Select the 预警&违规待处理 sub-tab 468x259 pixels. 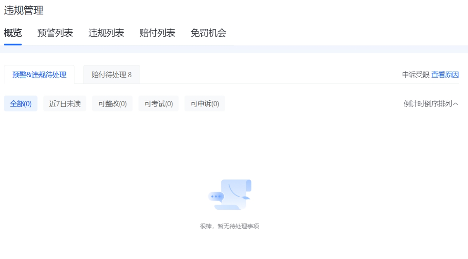click(39, 75)
